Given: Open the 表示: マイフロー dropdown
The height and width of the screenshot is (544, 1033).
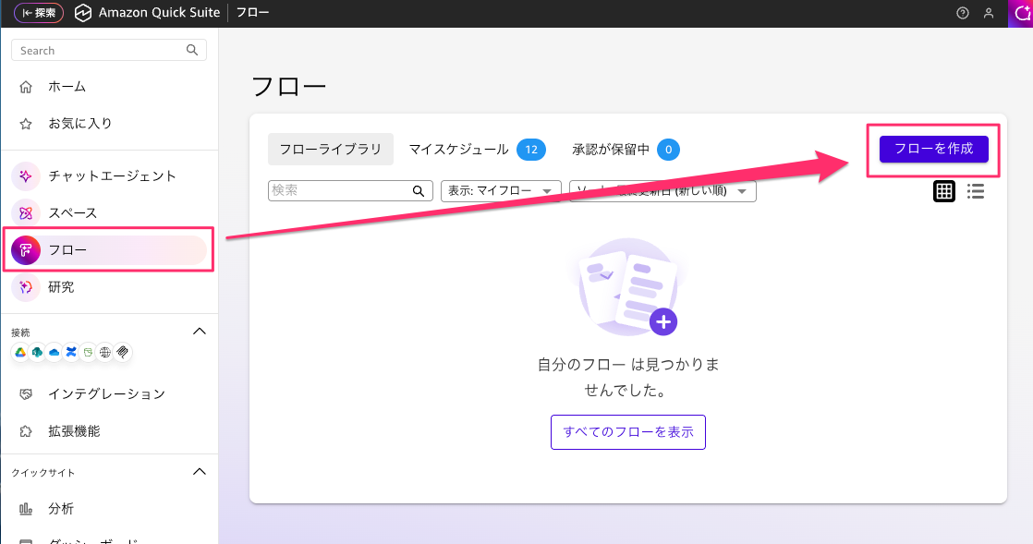Looking at the screenshot, I should click(x=500, y=190).
